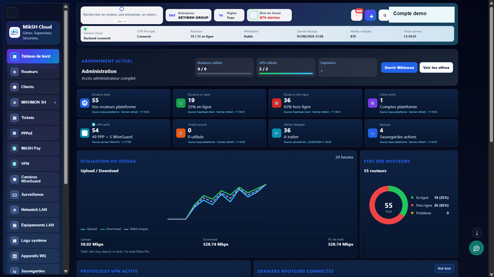Expand the MIKHMON SH submenu chevron

55,103
